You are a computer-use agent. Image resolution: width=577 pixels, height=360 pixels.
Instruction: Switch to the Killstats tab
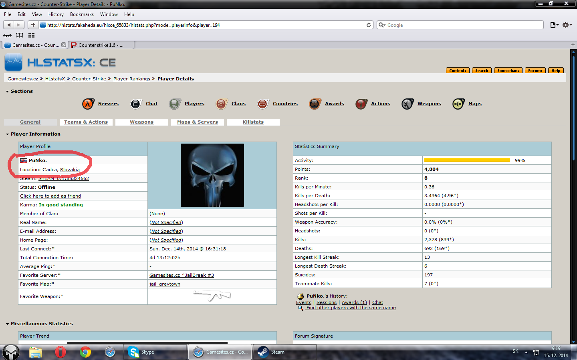(253, 122)
